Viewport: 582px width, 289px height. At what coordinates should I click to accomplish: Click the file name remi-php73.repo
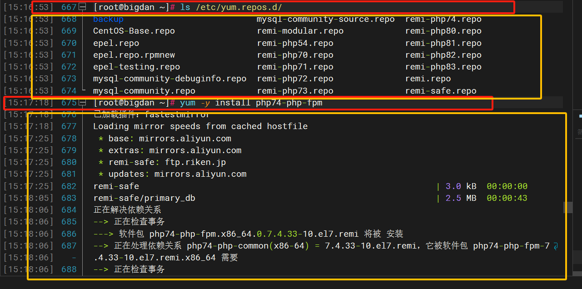(x=295, y=91)
